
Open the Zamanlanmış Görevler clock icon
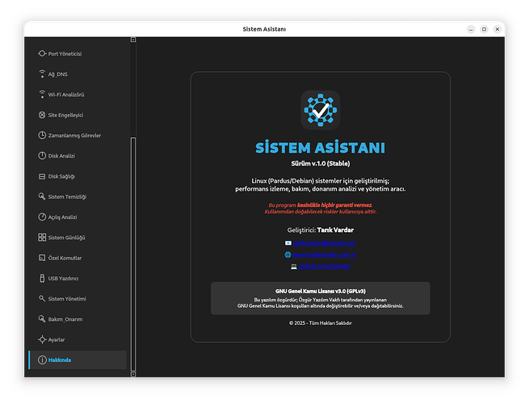point(42,135)
